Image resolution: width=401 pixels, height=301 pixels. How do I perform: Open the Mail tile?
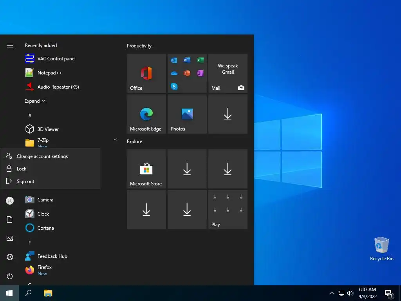tap(228, 73)
